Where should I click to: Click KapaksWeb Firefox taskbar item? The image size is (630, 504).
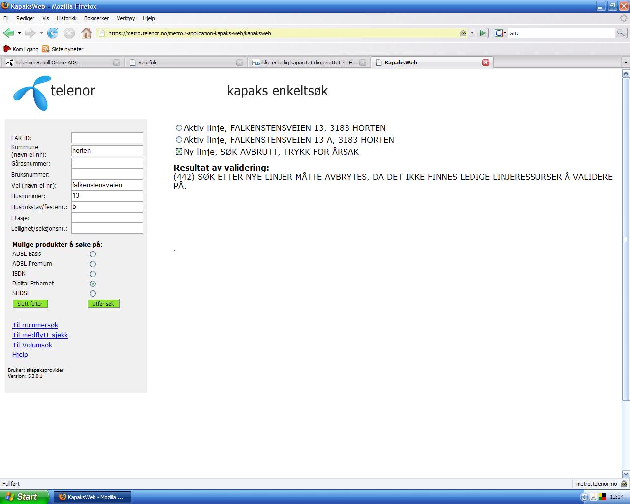click(93, 497)
